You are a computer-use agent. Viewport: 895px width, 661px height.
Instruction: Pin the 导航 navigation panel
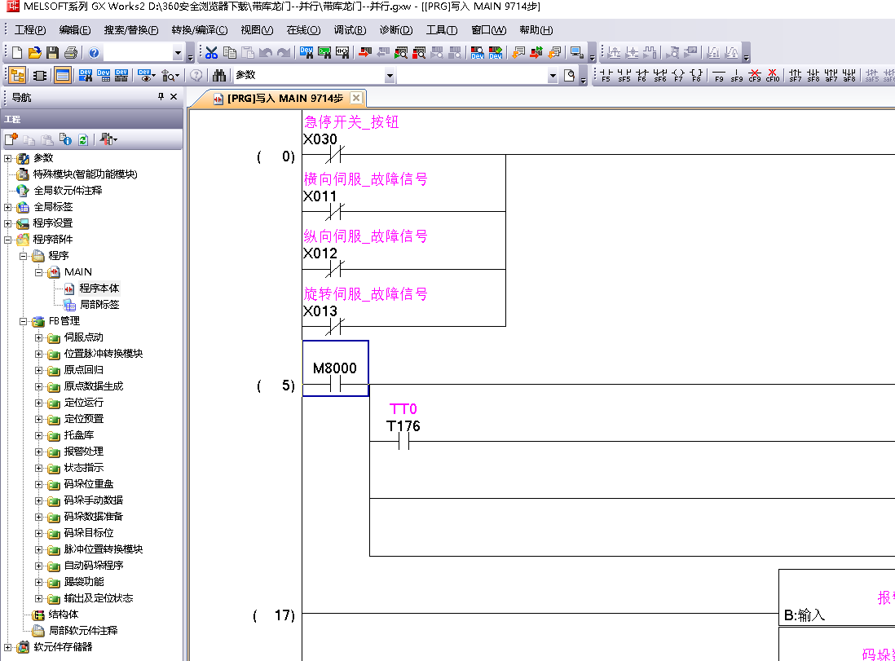pos(161,97)
